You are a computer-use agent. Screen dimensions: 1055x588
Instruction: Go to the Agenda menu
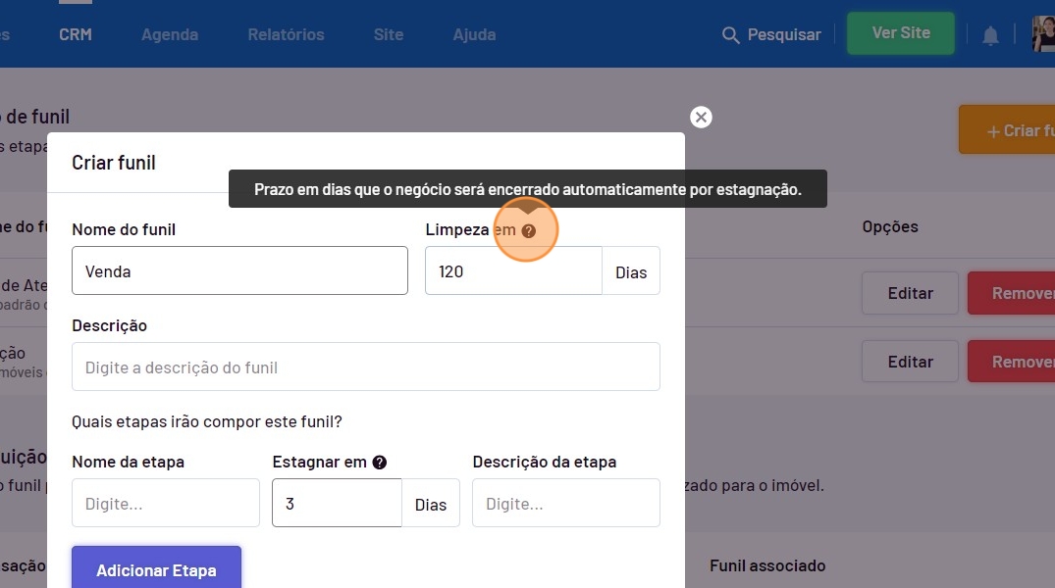pyautogui.click(x=170, y=34)
